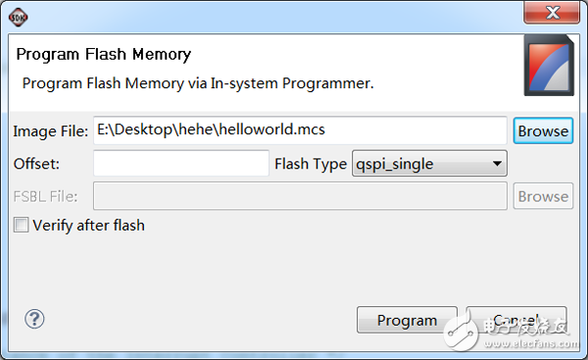Browse for the Image File

click(543, 131)
